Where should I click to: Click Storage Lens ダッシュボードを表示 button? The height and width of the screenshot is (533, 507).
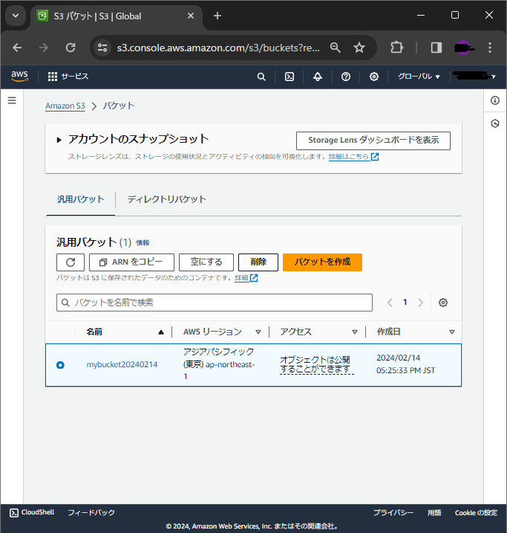tap(373, 140)
